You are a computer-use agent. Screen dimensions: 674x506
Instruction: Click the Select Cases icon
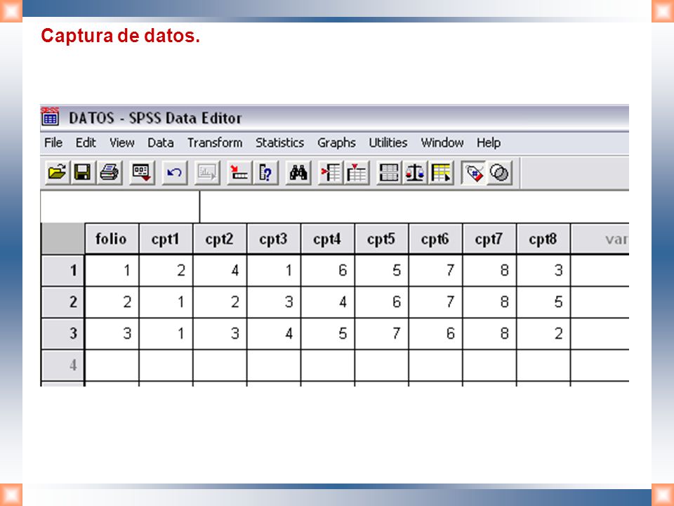click(441, 173)
